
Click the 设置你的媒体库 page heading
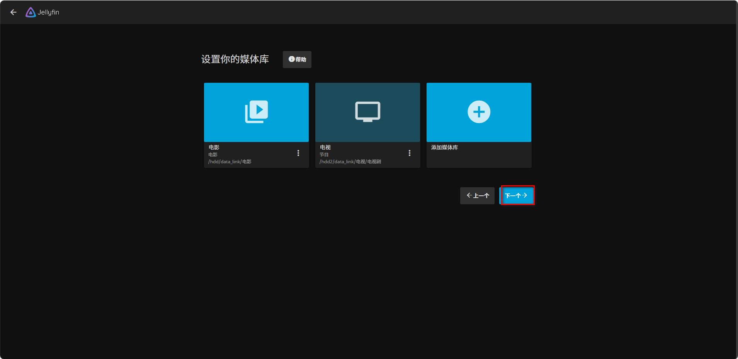(235, 59)
